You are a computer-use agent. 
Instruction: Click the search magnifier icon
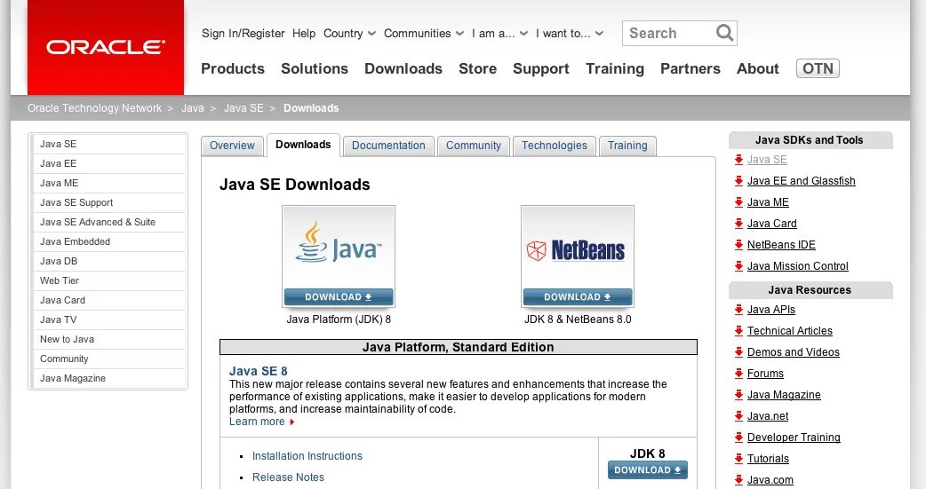pos(724,33)
